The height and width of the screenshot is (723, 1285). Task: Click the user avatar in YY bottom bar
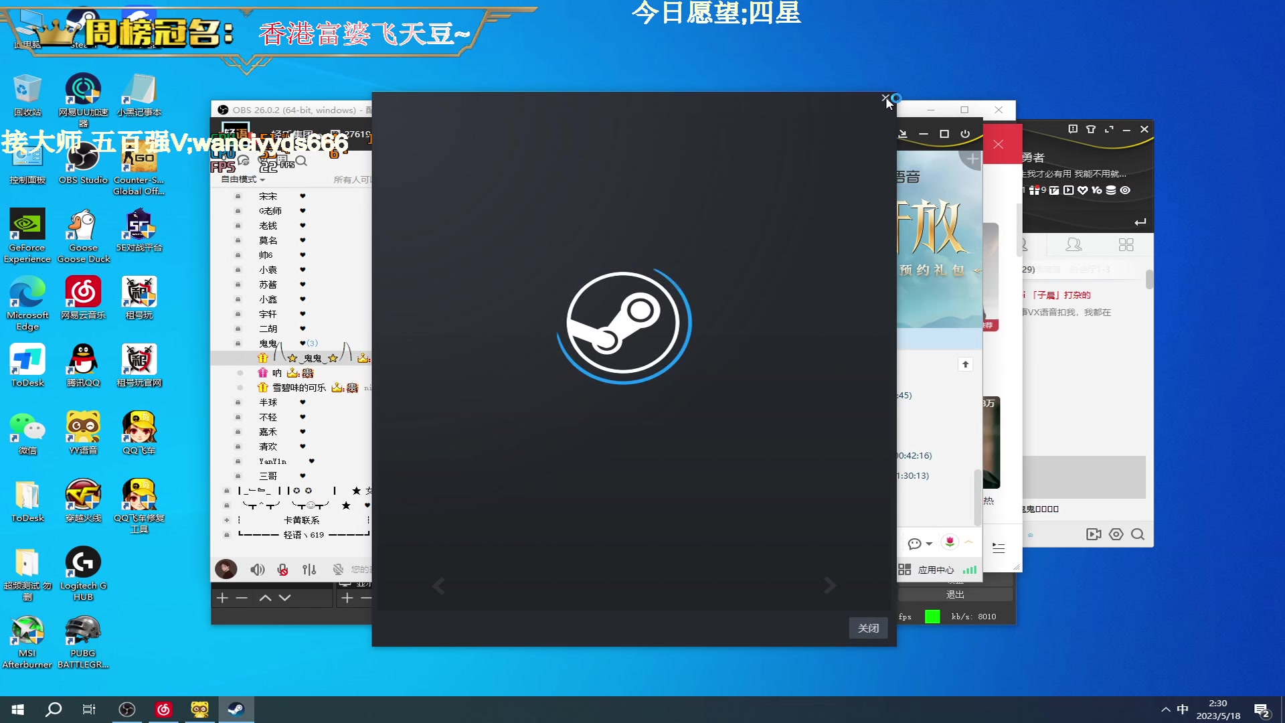[x=226, y=569]
